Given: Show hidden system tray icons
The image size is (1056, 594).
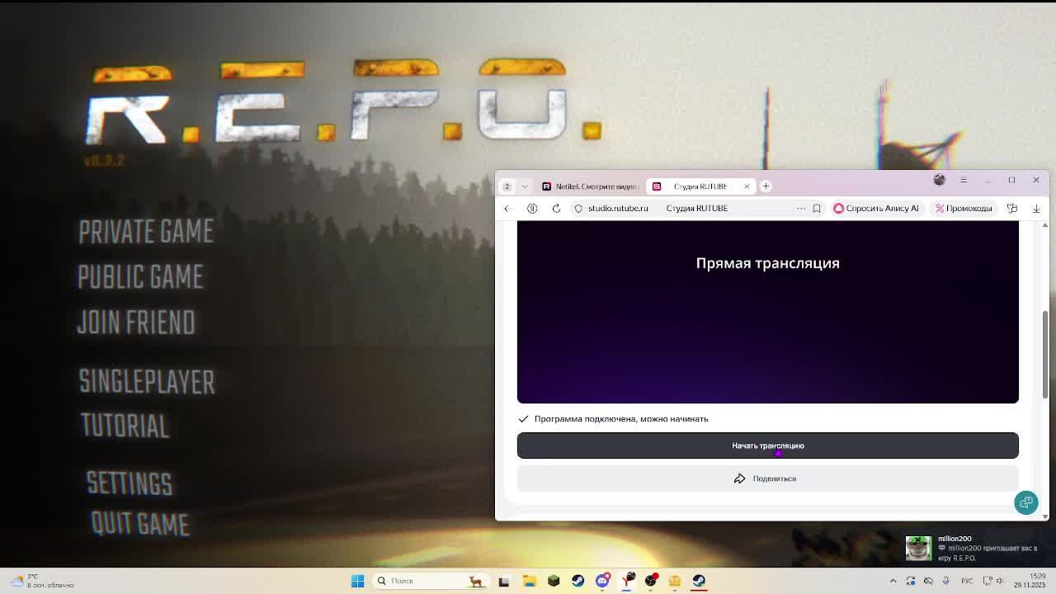Looking at the screenshot, I should click(893, 581).
